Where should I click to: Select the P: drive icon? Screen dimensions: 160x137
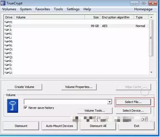point(7,53)
